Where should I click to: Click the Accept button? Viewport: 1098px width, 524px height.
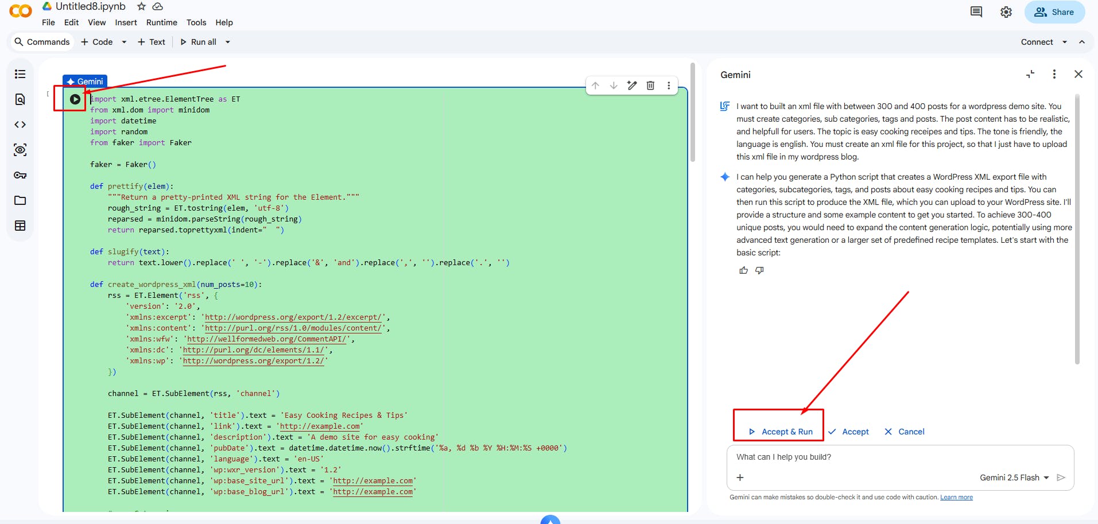(x=848, y=432)
